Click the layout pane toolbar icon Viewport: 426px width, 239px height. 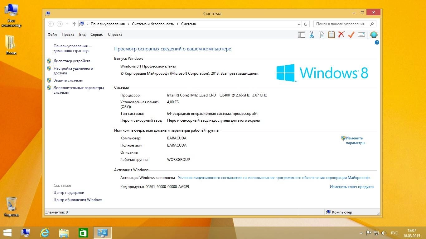click(x=301, y=35)
